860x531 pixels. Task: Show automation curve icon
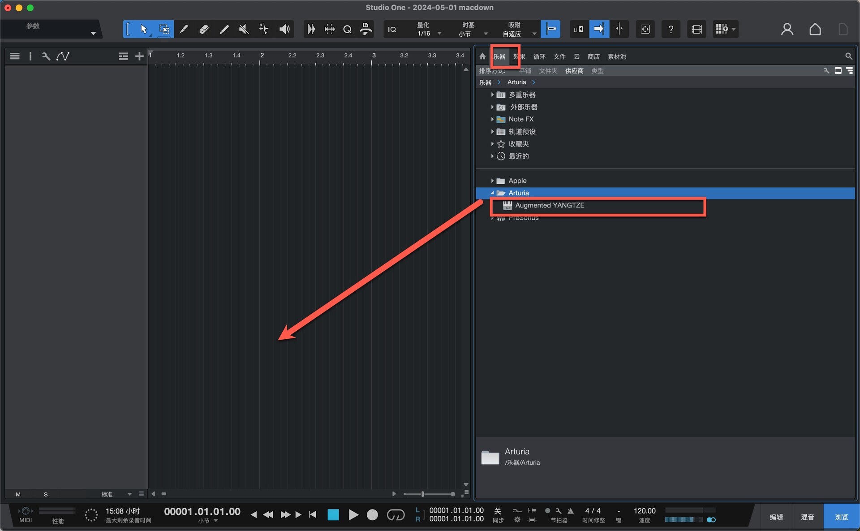click(63, 56)
